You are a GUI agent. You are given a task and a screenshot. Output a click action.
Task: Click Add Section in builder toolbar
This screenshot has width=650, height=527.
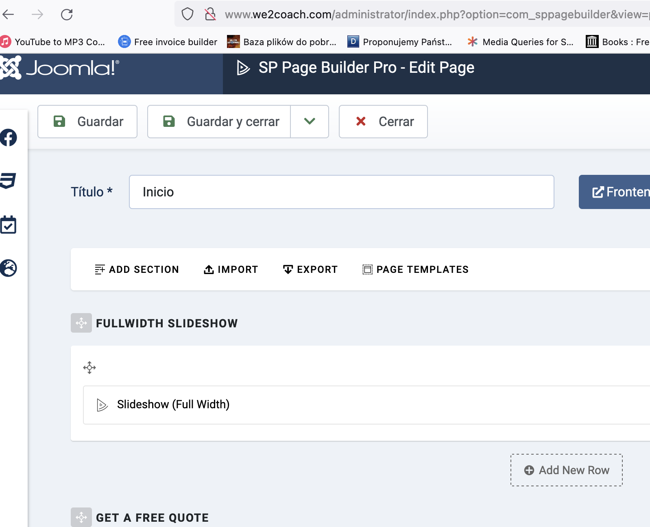[x=137, y=269]
